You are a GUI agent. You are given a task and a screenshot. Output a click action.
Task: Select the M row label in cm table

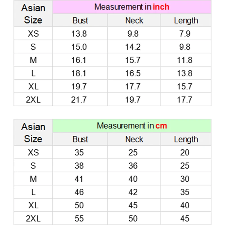[x=33, y=179]
